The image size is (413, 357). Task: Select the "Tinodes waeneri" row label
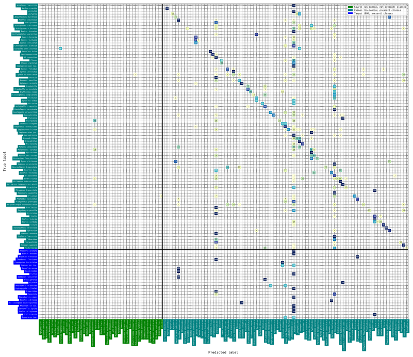coord(29,245)
